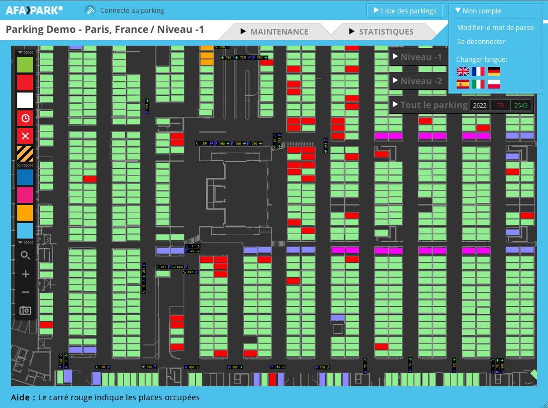Select the French flag language swatch

[x=478, y=71]
